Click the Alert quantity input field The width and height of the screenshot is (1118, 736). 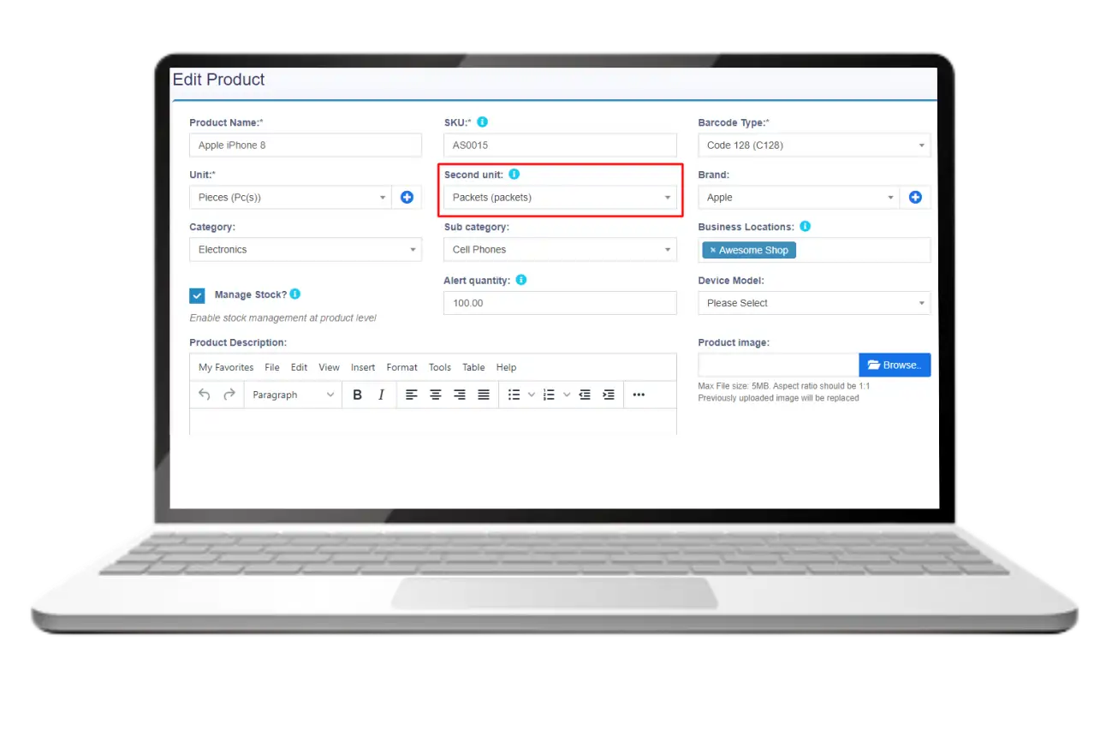[x=560, y=303]
